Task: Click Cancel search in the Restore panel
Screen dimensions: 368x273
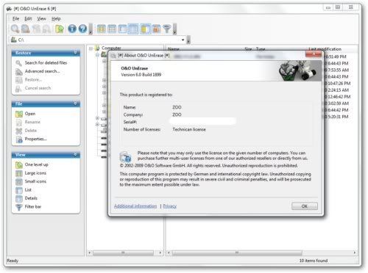Action: (38, 88)
